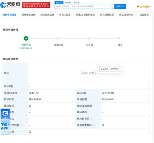Screen dimensions: 154x143
Task: Click the 下载 APP download label
Action: tap(5, 126)
